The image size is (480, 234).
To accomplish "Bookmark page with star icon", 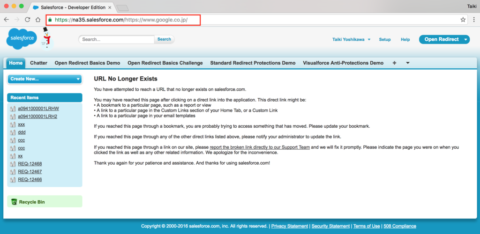I will 463,20.
